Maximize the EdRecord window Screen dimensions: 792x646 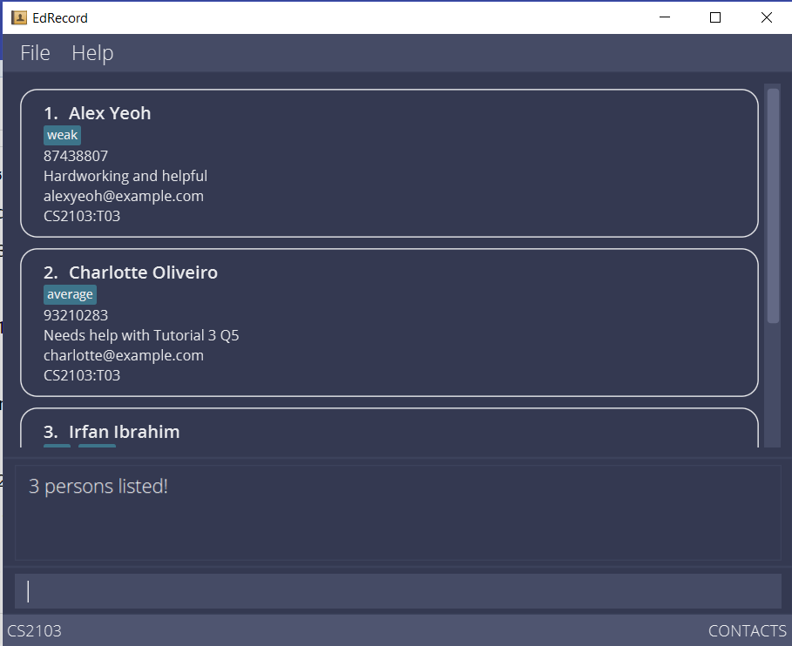(x=715, y=17)
